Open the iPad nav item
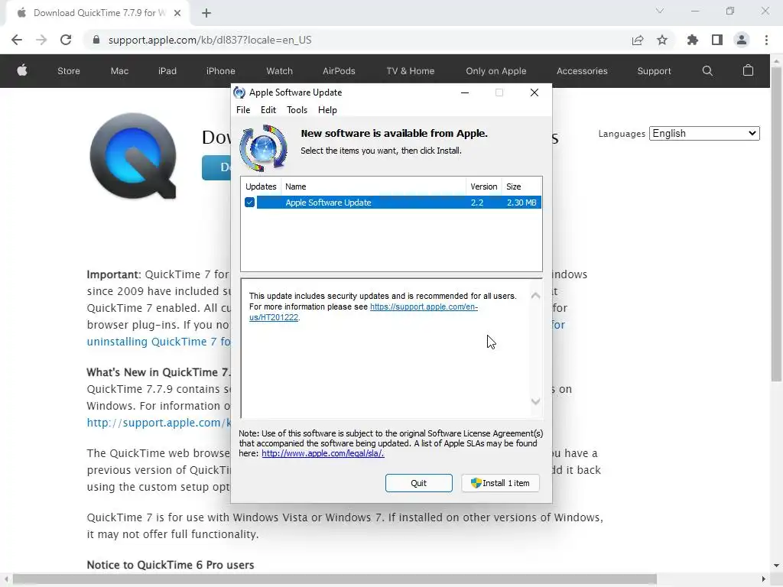The height and width of the screenshot is (587, 783). [x=167, y=71]
